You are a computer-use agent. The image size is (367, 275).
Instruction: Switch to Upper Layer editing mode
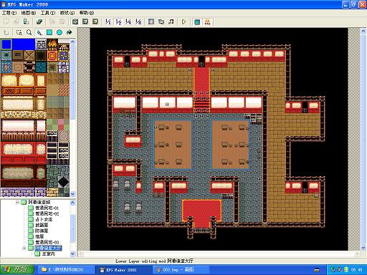pyautogui.click(x=85, y=22)
